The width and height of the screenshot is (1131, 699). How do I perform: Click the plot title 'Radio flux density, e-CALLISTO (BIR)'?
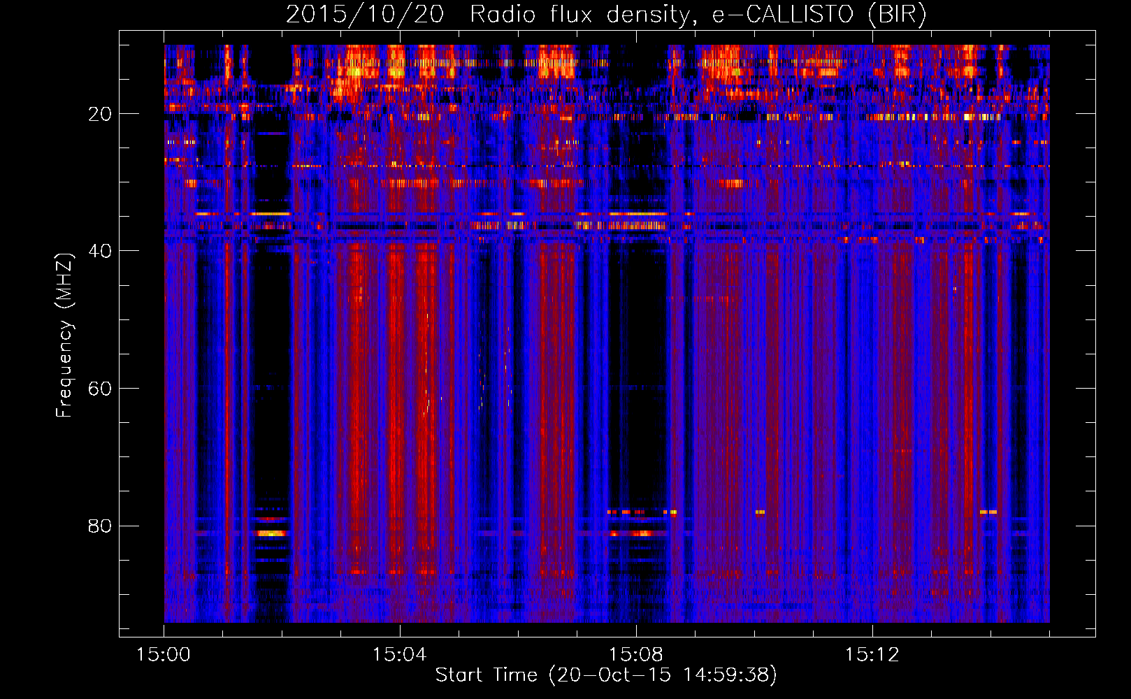pyautogui.click(x=698, y=15)
